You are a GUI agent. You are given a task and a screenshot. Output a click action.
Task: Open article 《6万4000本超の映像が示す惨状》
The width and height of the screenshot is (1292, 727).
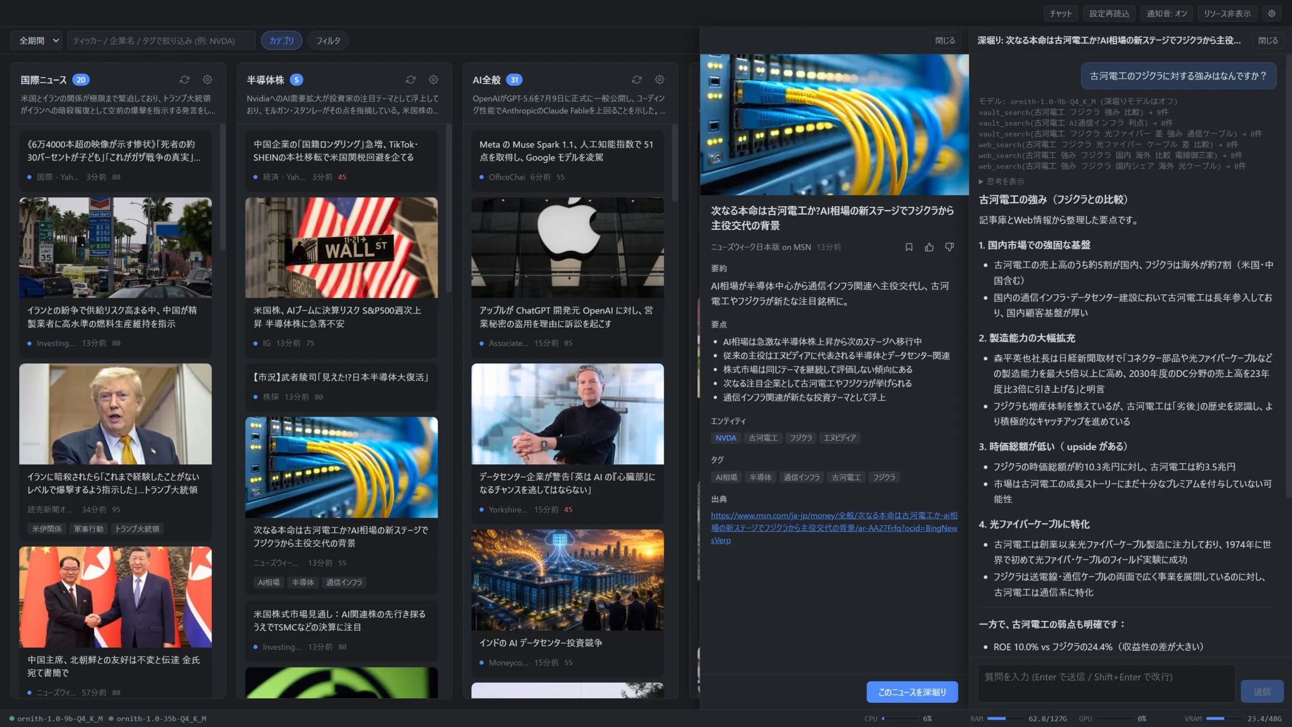coord(116,161)
